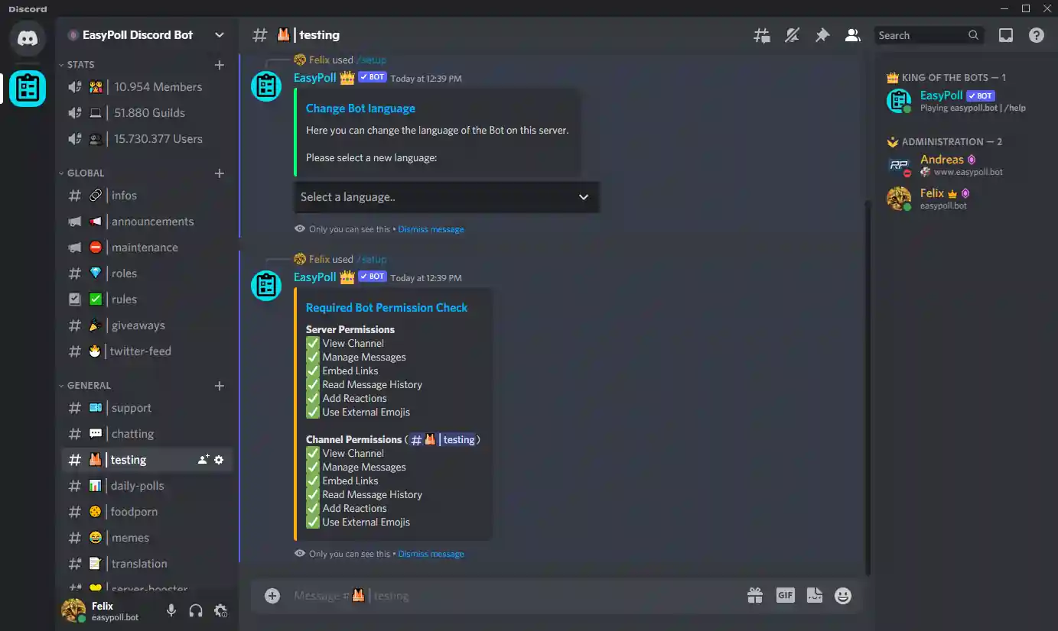Click /setup command in first reply header
Screen dimensions: 1058x631
click(371, 60)
